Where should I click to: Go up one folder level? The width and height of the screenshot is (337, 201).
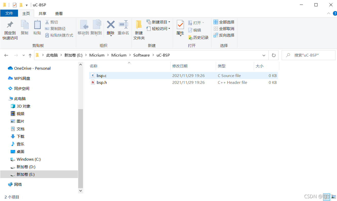(x=30, y=55)
